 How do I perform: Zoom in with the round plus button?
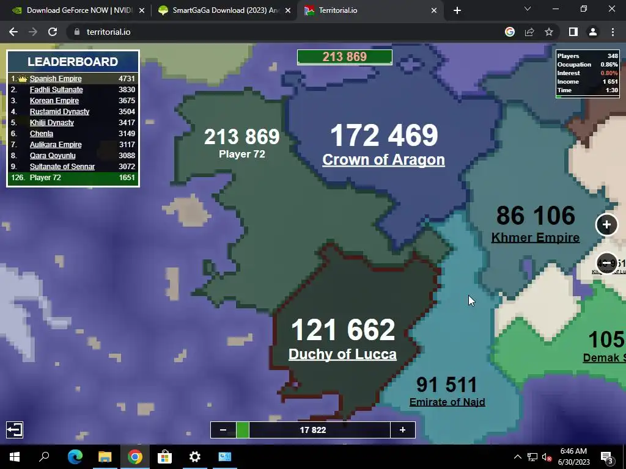(606, 225)
